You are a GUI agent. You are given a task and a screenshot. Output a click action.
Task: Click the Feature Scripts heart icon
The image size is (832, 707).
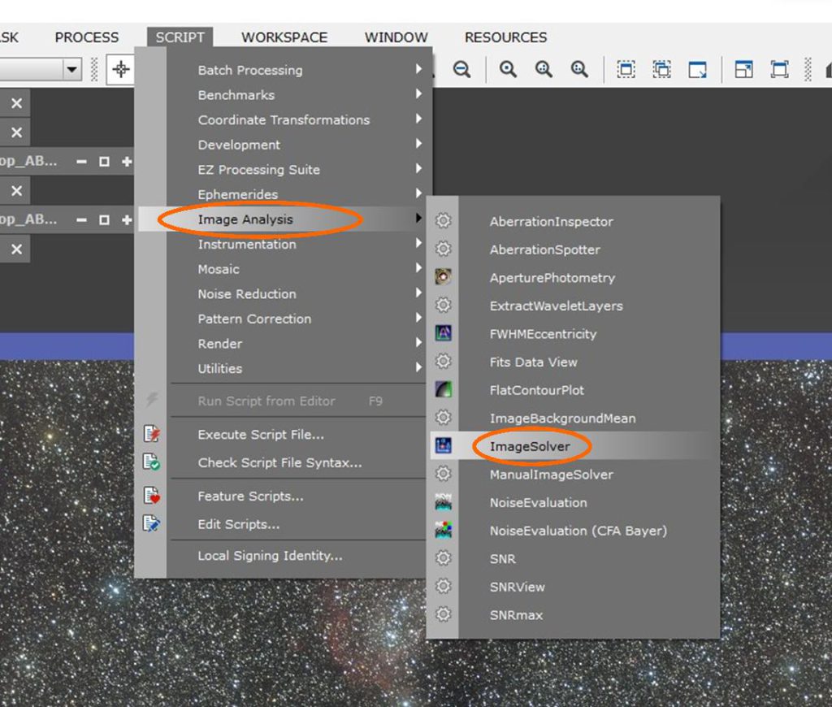[151, 496]
